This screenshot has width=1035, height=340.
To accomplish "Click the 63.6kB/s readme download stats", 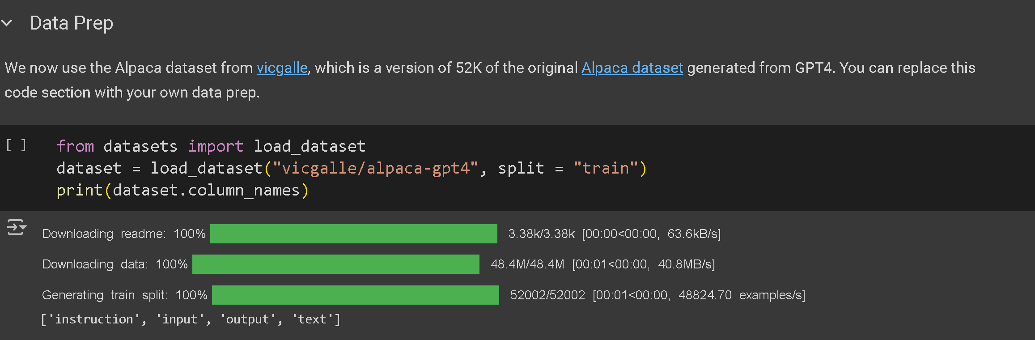I will pyautogui.click(x=693, y=234).
